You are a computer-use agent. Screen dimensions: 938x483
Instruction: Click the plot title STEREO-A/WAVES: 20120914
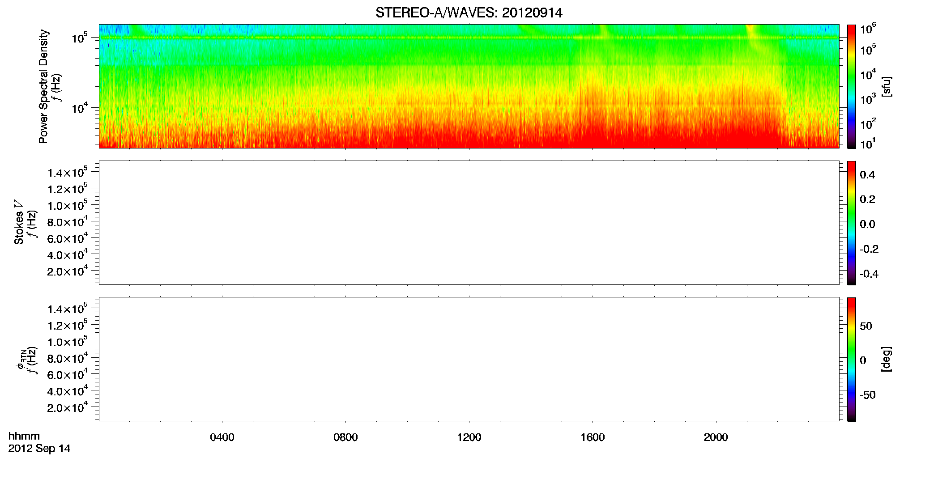point(469,13)
